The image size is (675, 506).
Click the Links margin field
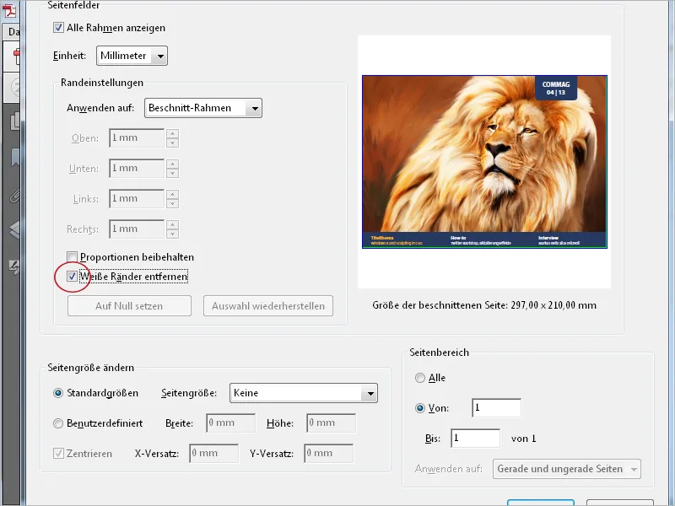coord(137,199)
